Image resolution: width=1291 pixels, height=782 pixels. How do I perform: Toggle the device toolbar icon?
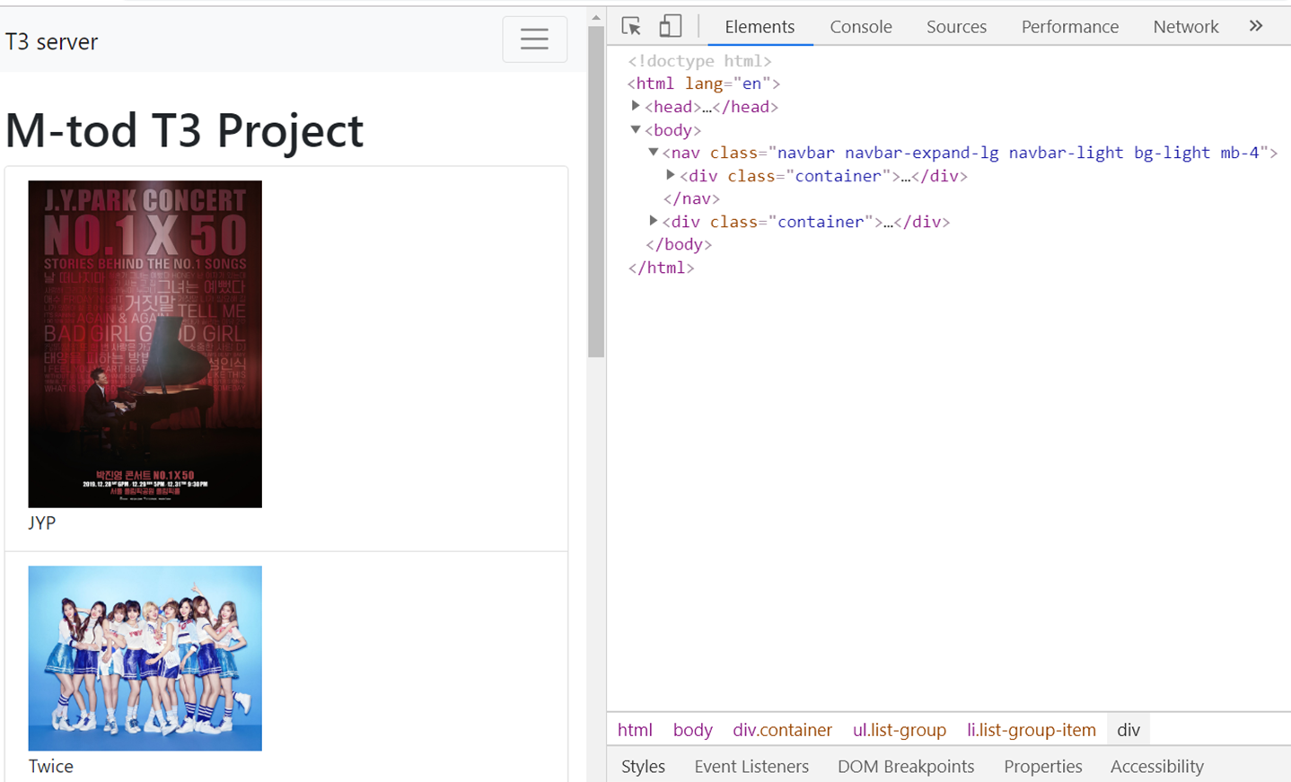click(670, 26)
